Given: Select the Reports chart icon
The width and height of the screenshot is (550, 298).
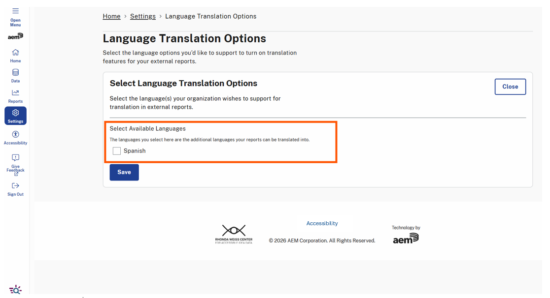Looking at the screenshot, I should [15, 93].
